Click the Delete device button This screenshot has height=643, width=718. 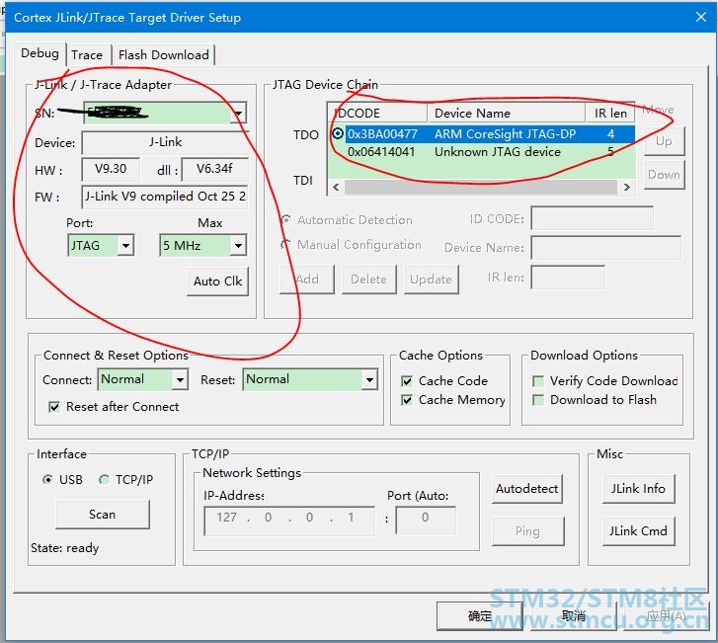pos(368,280)
